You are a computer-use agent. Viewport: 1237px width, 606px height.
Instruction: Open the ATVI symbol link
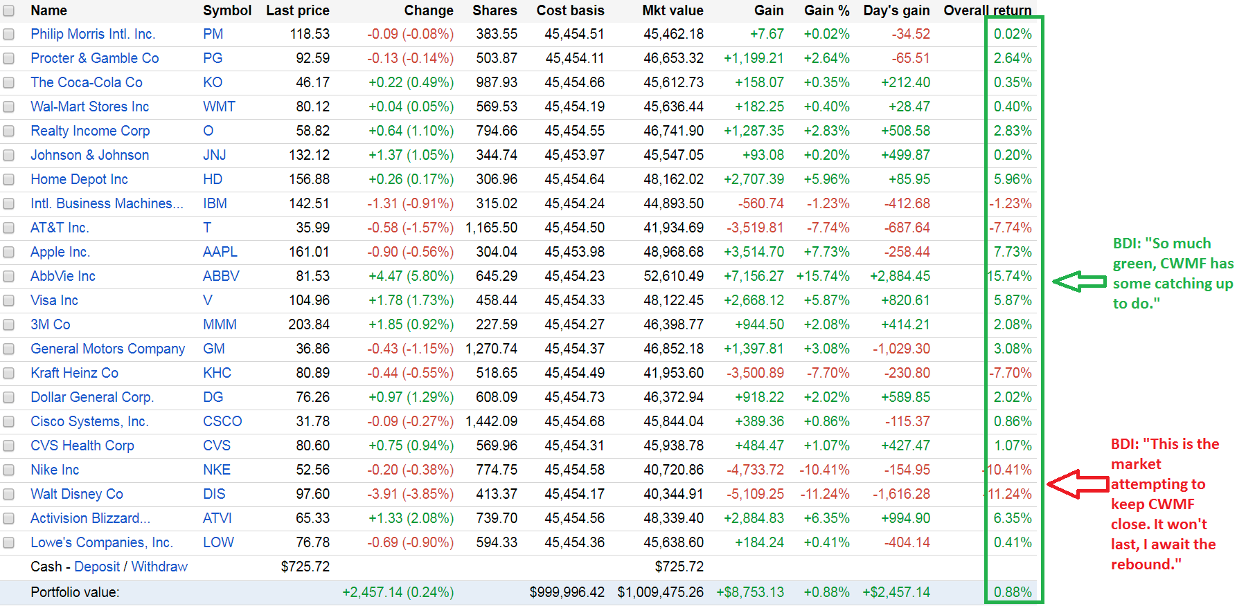point(217,518)
